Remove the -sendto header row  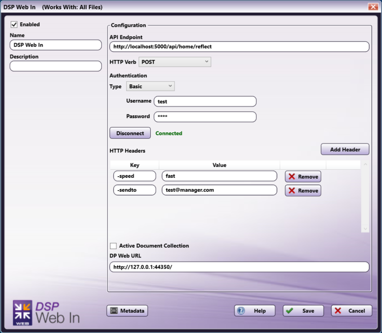303,190
